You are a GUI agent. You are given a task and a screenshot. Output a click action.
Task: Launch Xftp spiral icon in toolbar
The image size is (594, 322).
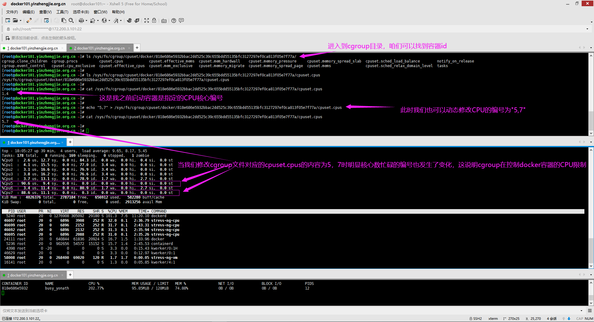129,20
